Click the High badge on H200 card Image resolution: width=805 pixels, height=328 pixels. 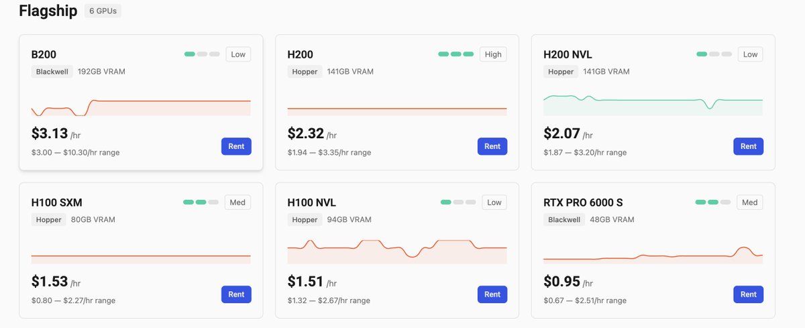pyautogui.click(x=493, y=54)
